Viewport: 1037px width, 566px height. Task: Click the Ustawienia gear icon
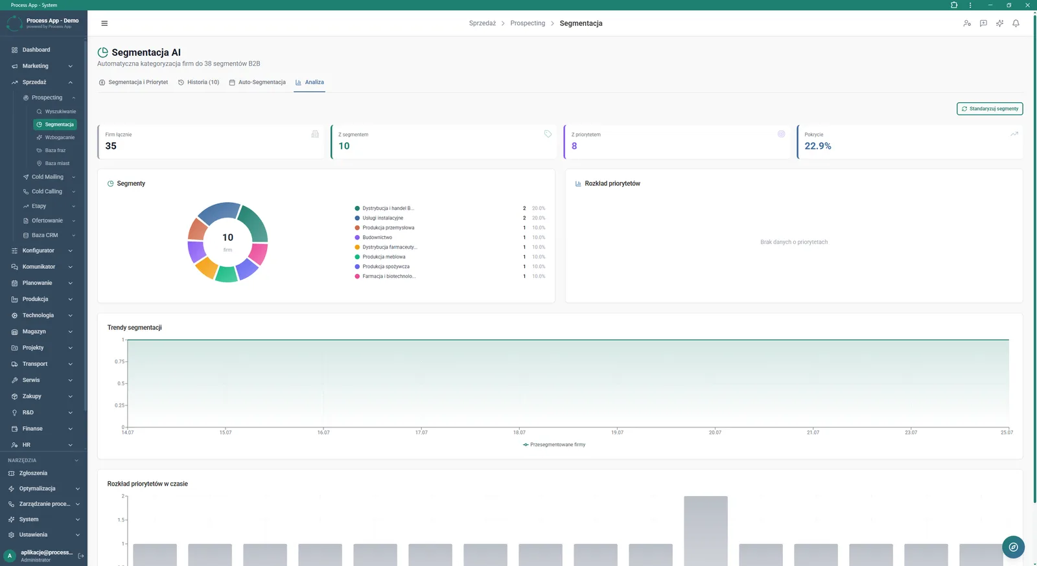(x=11, y=535)
